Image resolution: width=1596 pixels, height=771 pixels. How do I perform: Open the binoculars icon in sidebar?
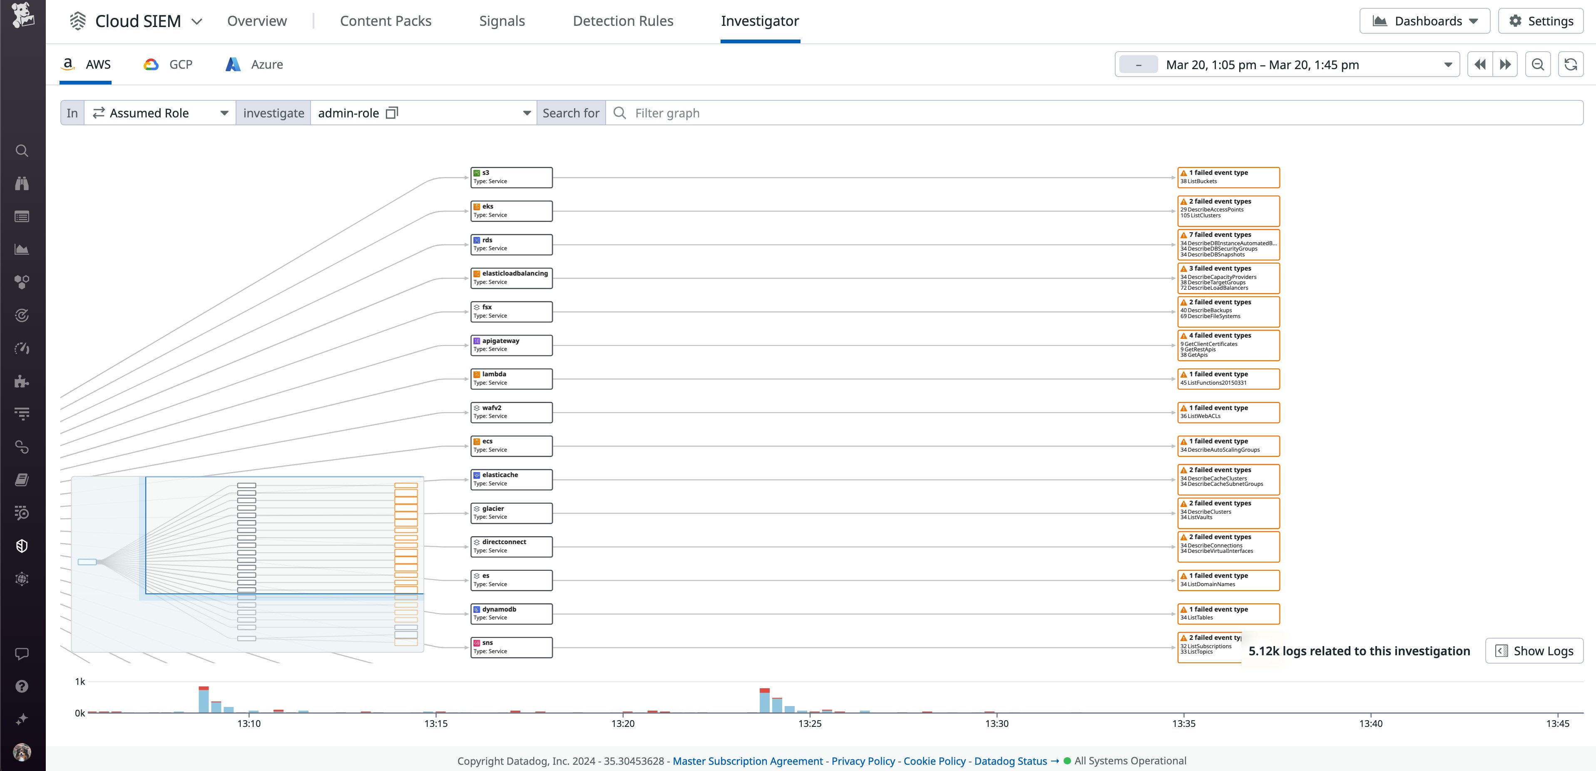click(x=22, y=184)
